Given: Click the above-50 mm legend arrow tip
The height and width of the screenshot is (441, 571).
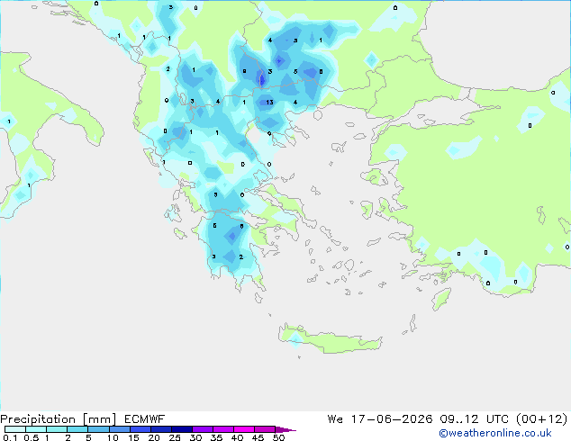Looking at the screenshot, I should (285, 429).
